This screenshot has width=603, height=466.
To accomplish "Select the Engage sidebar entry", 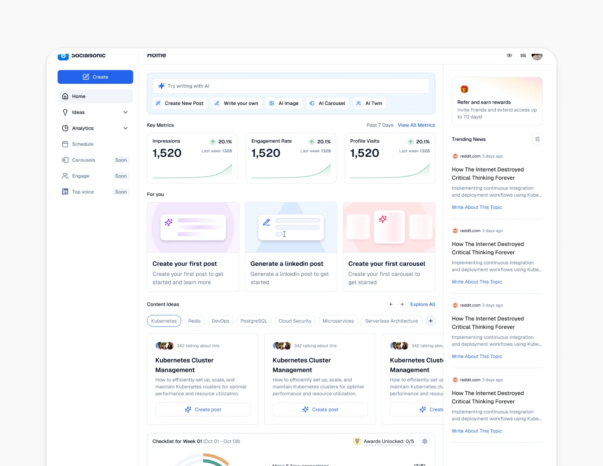I will click(81, 176).
